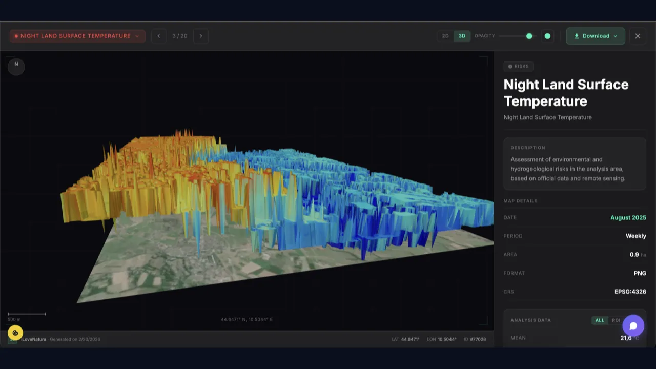
Task: Click the 3 / 20 layer counter
Action: coord(180,36)
